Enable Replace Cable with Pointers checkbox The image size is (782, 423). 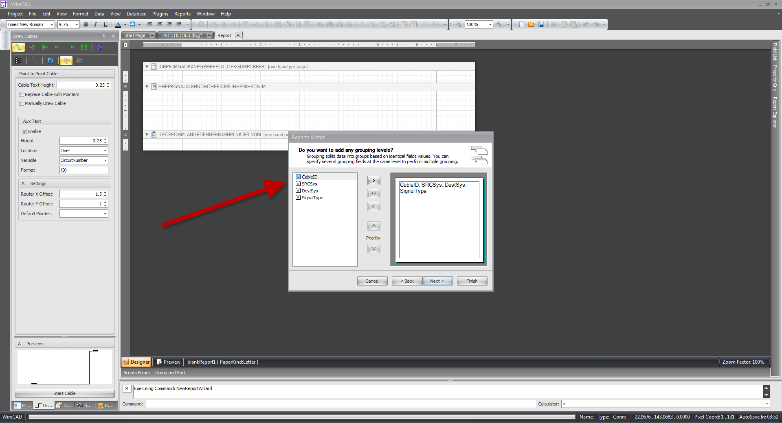[22, 94]
